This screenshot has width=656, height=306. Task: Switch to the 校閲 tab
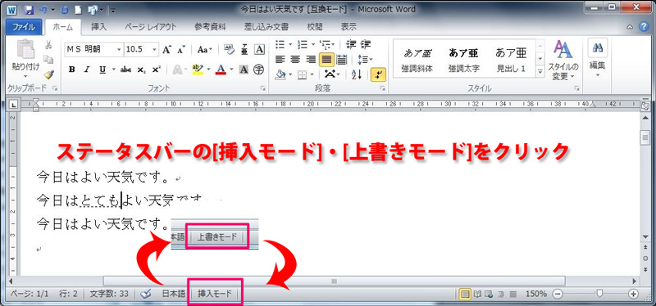[315, 27]
